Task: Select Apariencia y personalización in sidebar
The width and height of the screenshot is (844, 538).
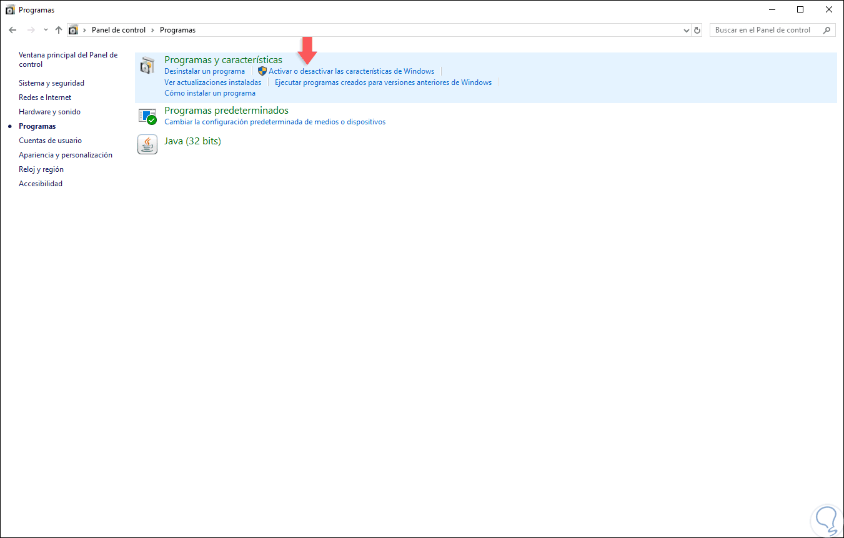Action: (66, 155)
